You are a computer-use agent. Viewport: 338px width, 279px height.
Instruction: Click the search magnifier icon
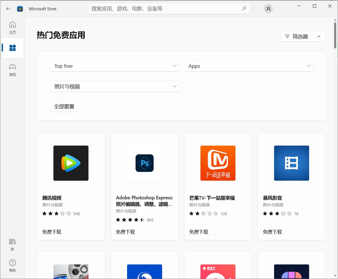coord(244,9)
